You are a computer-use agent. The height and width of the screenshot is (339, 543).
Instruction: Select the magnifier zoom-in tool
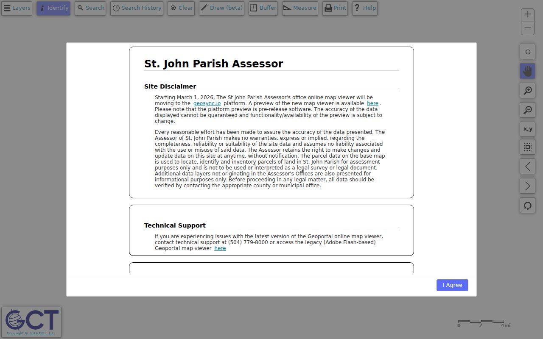528,91
